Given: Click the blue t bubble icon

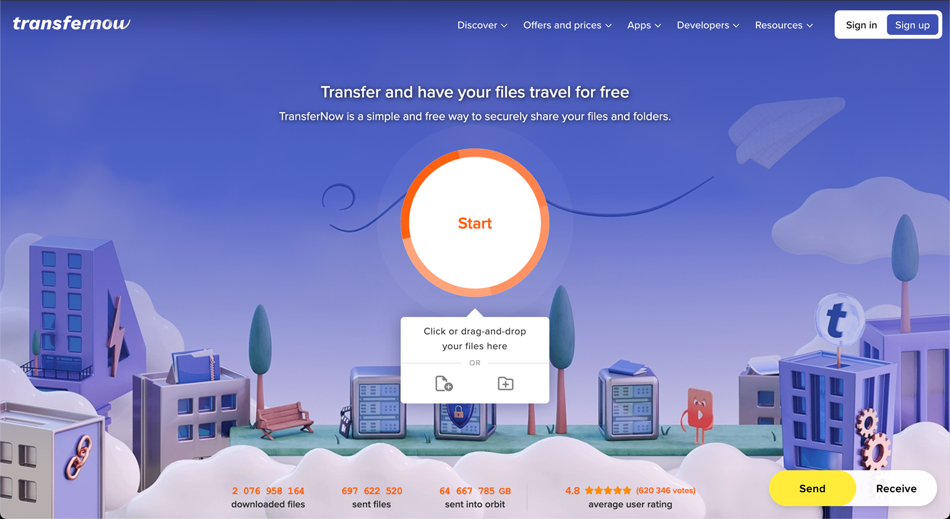Looking at the screenshot, I should coord(839,320).
